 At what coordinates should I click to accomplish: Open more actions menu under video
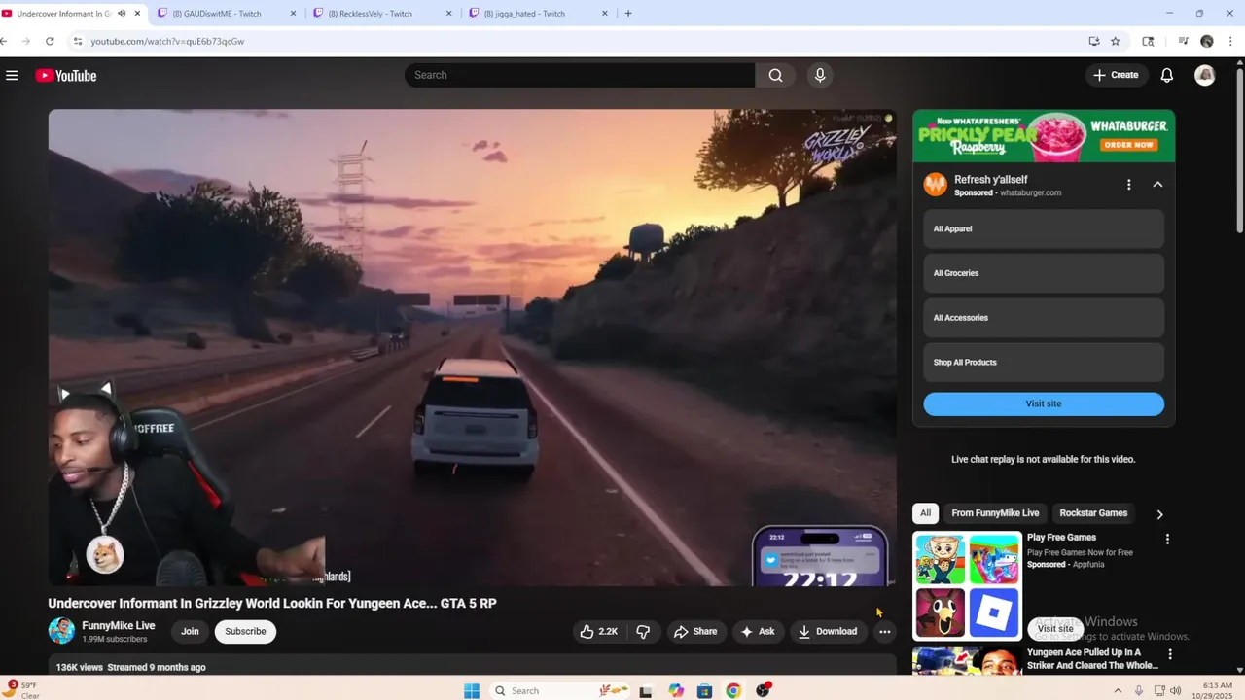pyautogui.click(x=884, y=631)
